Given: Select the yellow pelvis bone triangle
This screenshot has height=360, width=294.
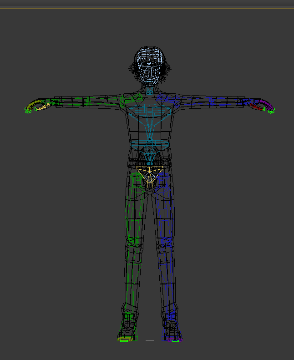Looking at the screenshot, I should 150,177.
